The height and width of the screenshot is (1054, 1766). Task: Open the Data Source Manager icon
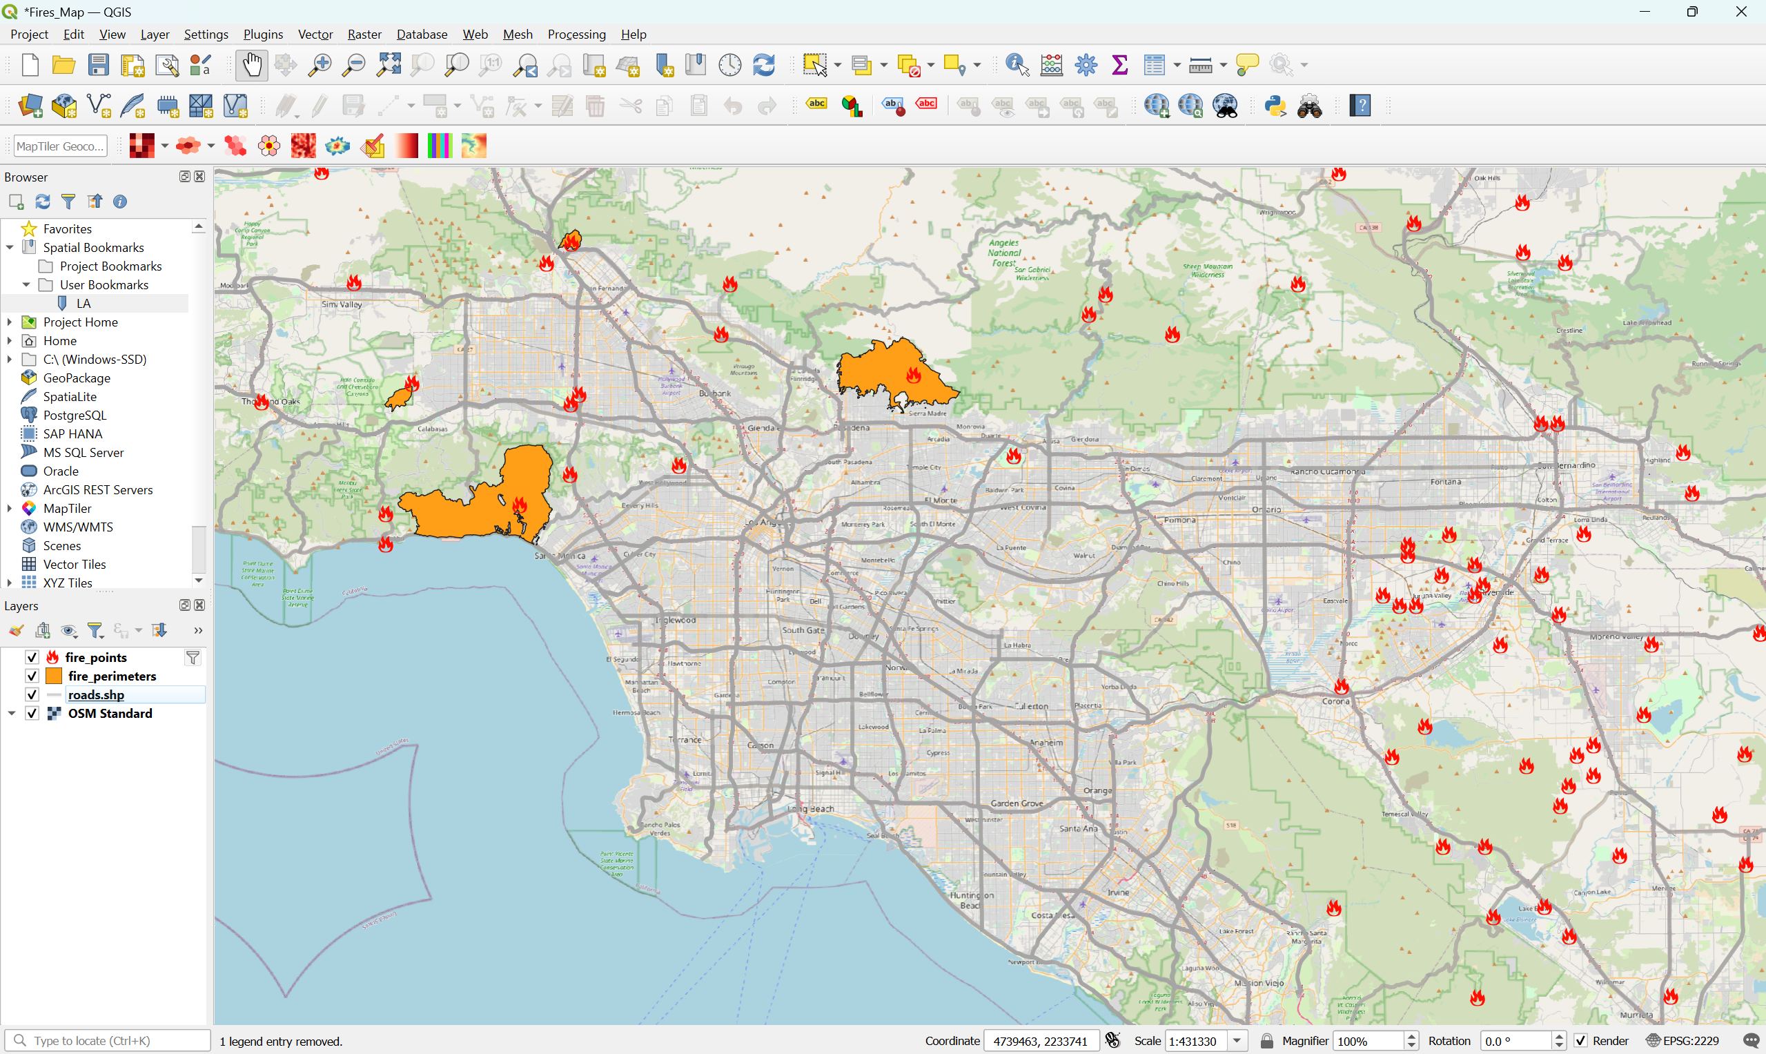(30, 106)
